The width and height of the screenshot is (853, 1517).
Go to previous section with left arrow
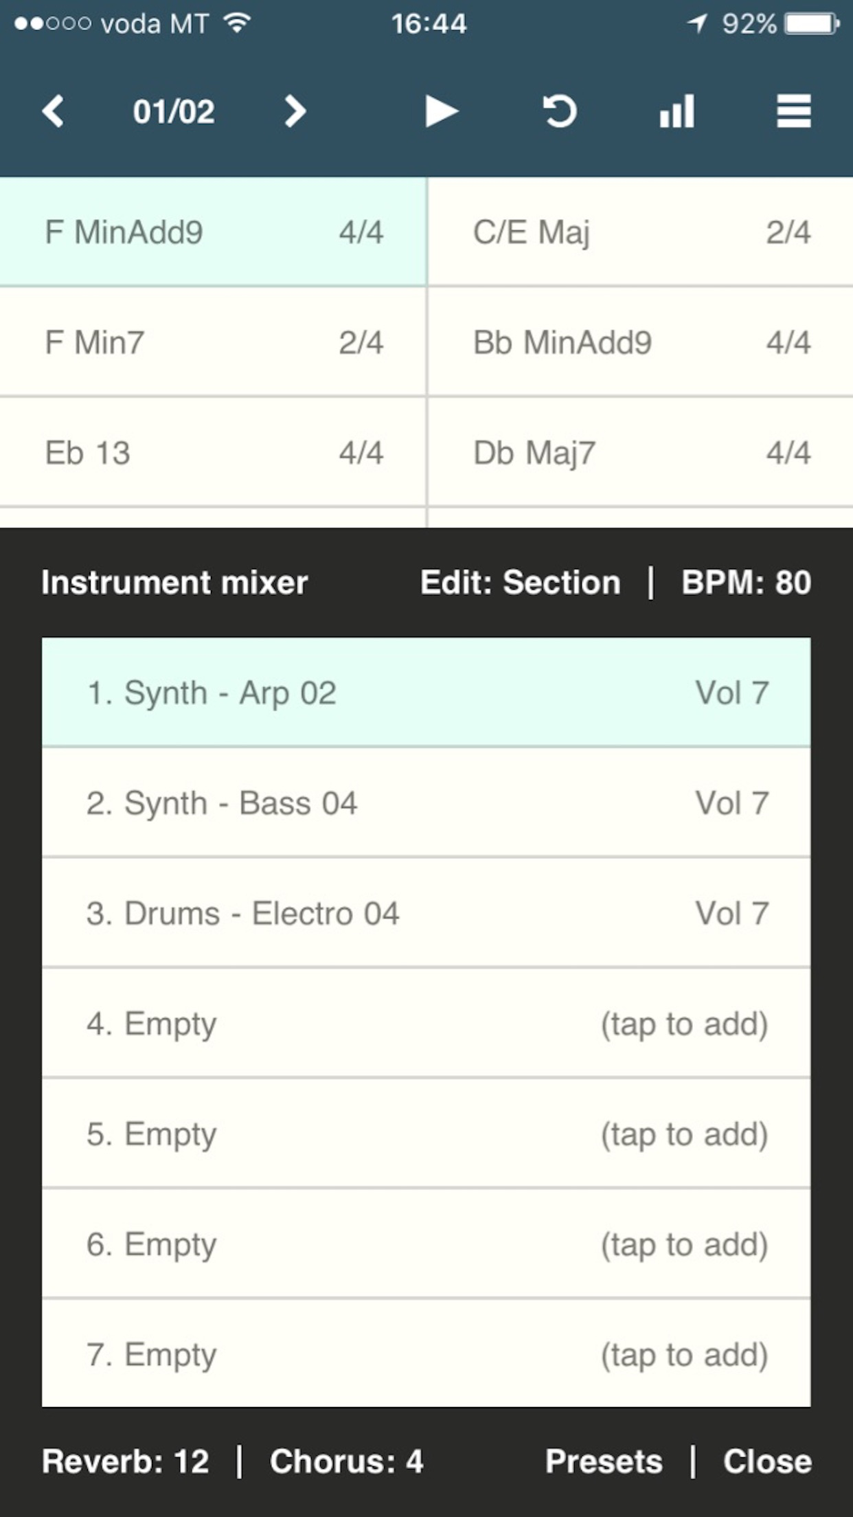[x=54, y=111]
